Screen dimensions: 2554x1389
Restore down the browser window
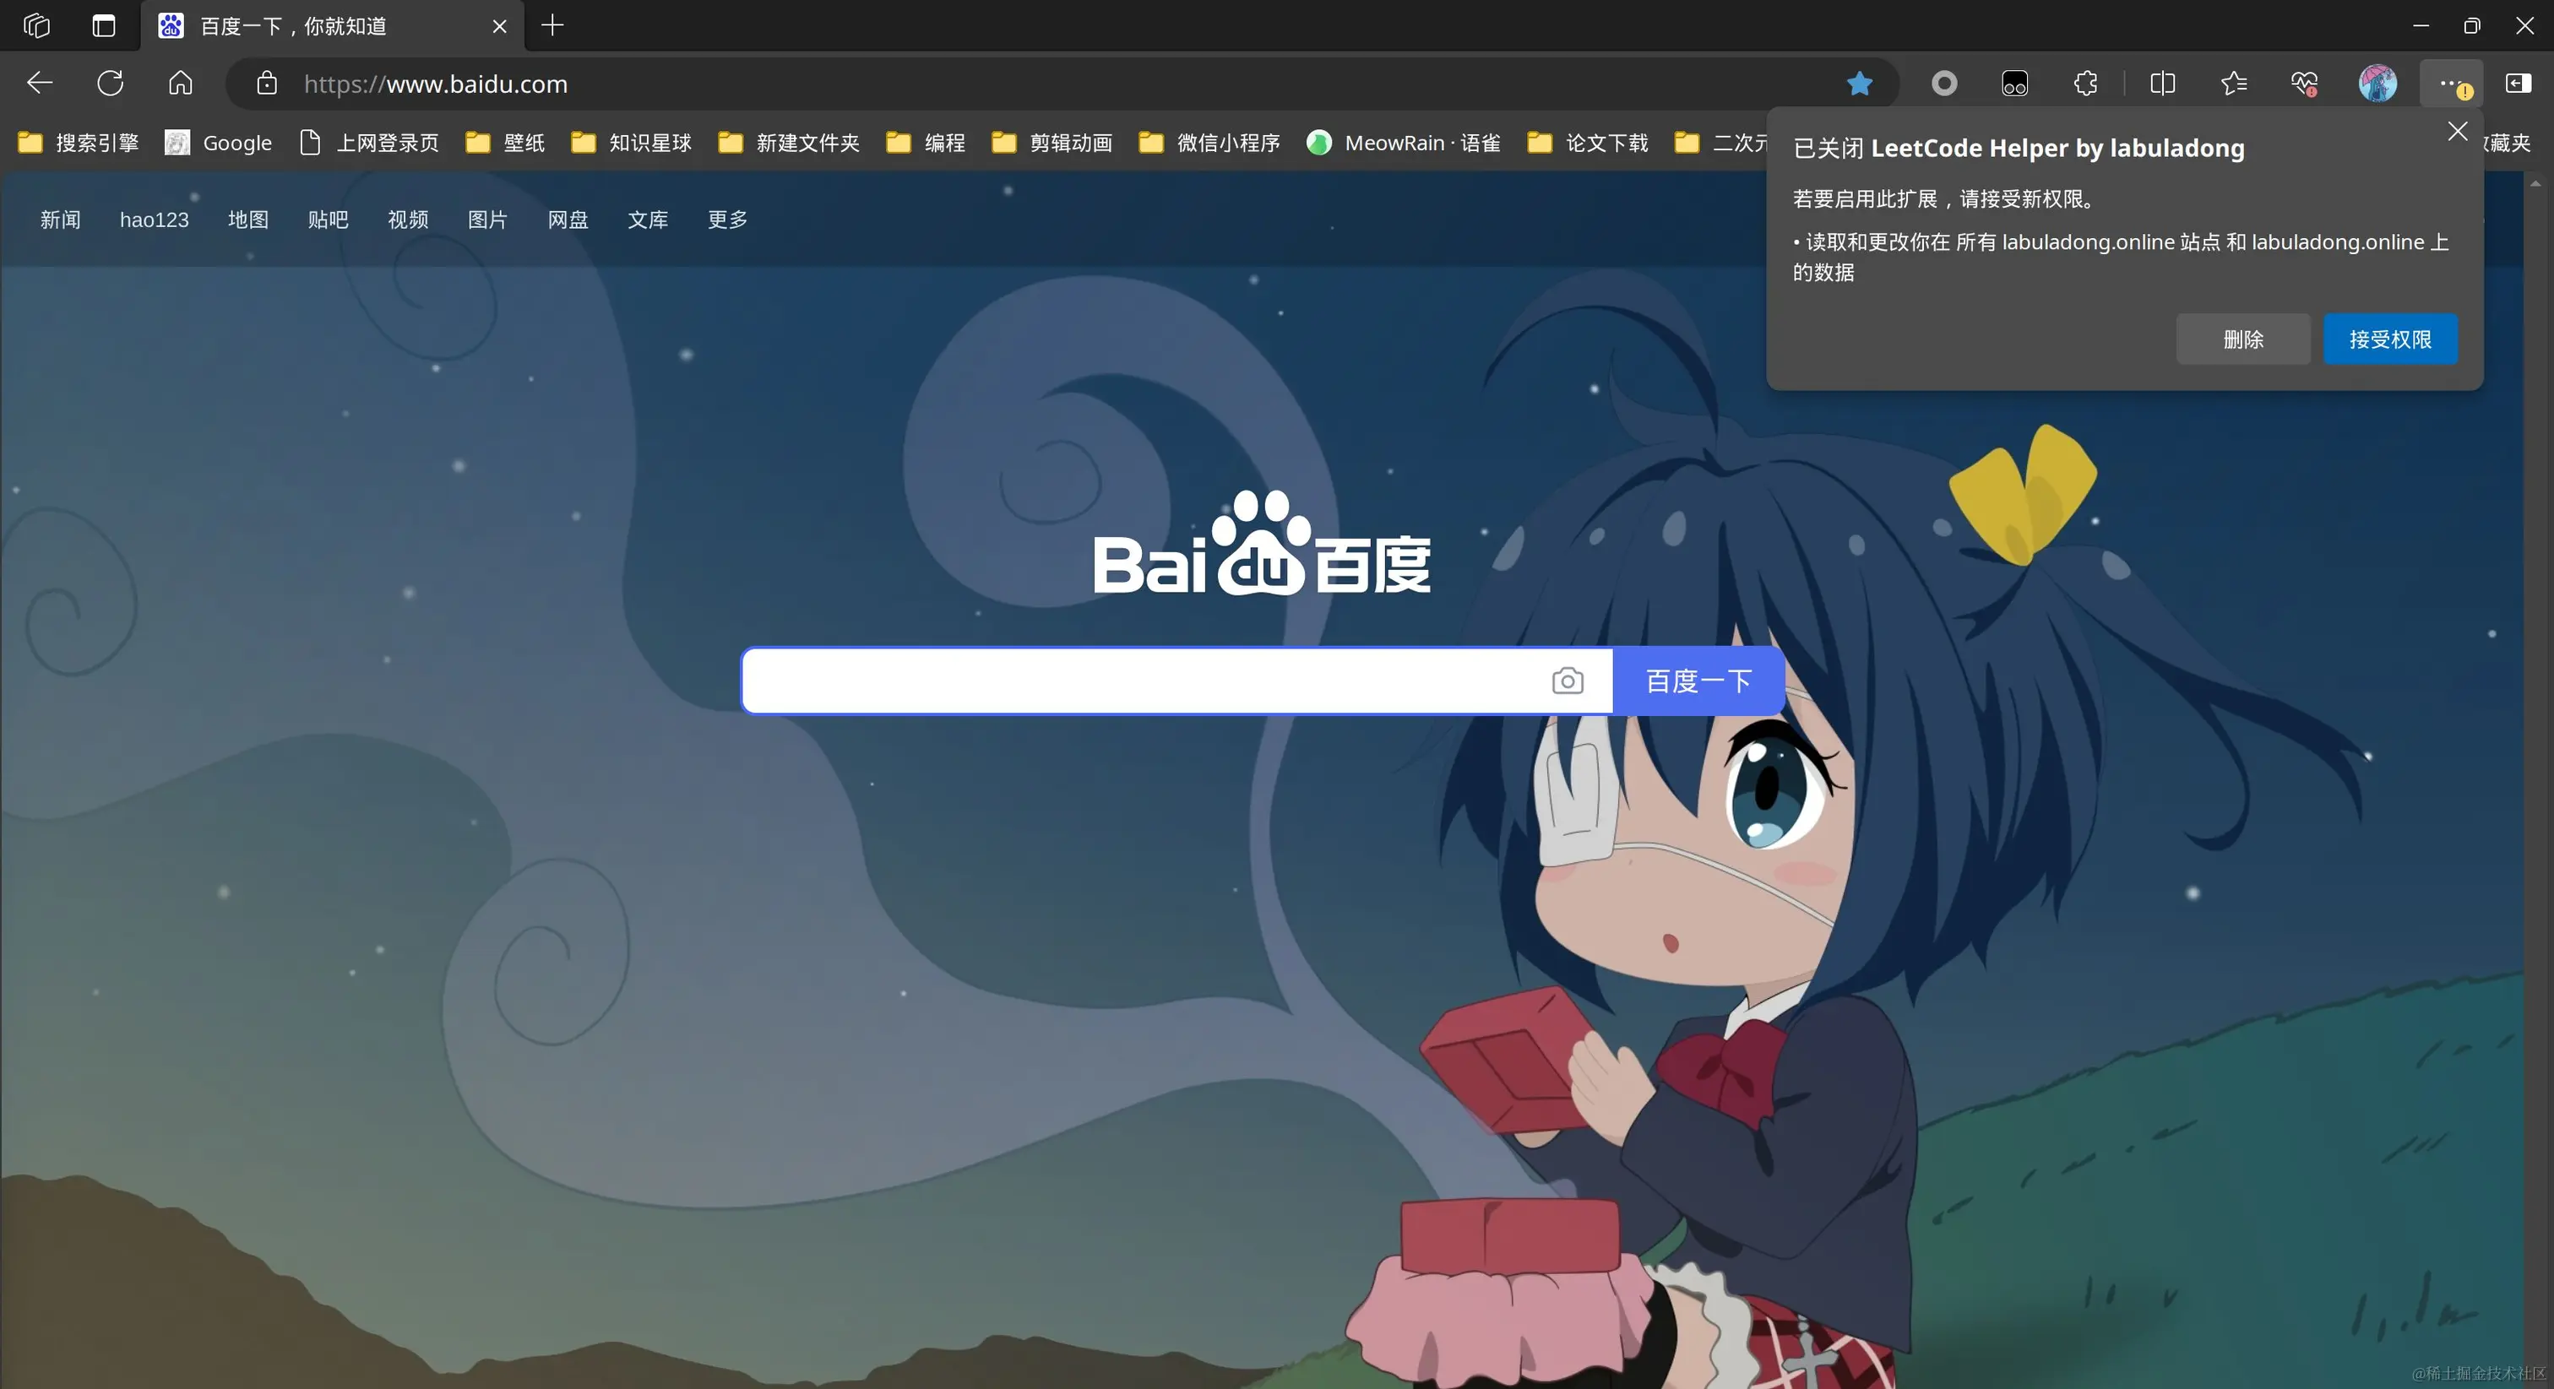(2472, 26)
